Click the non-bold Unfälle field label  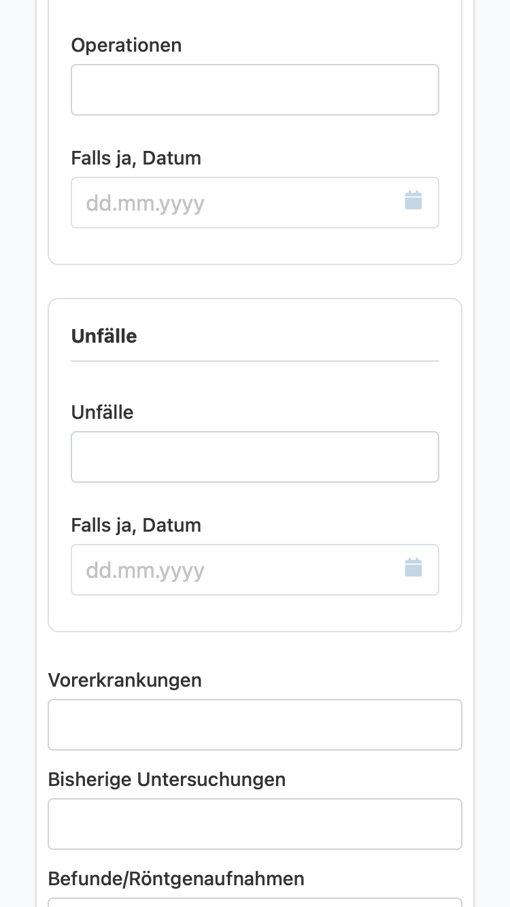coord(103,413)
